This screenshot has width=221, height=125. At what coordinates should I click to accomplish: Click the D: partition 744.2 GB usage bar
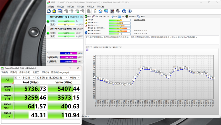69,58
